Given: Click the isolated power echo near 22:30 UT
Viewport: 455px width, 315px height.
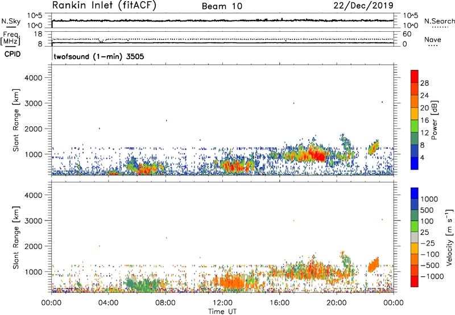Looking at the screenshot, I should [374, 148].
